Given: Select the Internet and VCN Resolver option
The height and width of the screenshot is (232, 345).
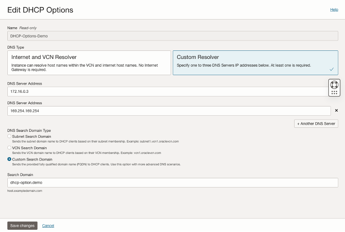Looking at the screenshot, I should (x=89, y=63).
